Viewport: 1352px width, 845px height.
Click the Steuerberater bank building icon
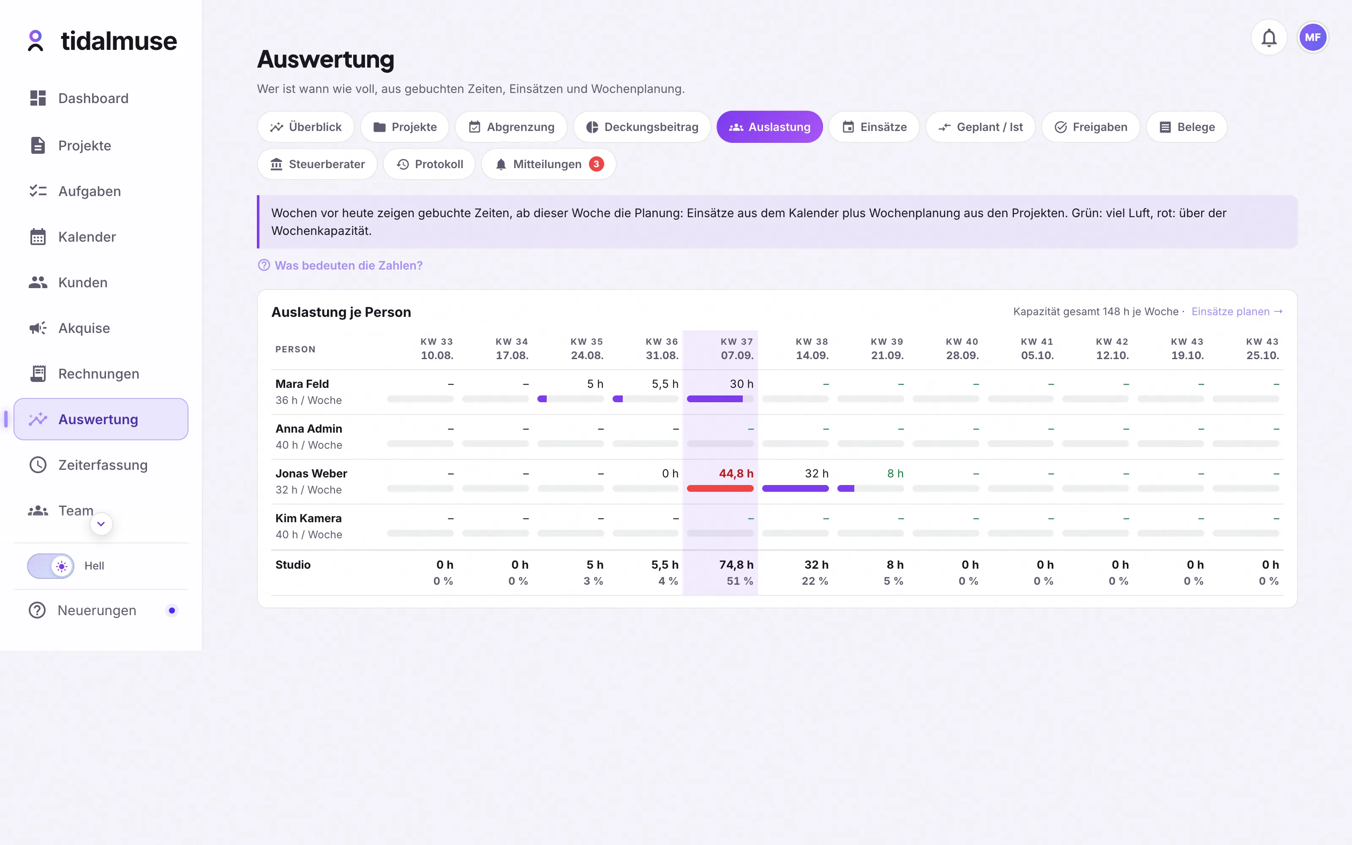pos(277,164)
